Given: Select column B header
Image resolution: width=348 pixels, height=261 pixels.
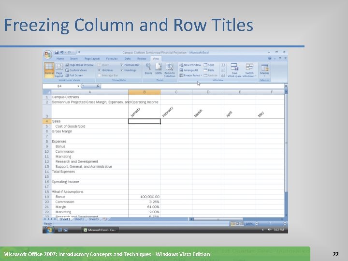Looking at the screenshot, I should point(144,92).
